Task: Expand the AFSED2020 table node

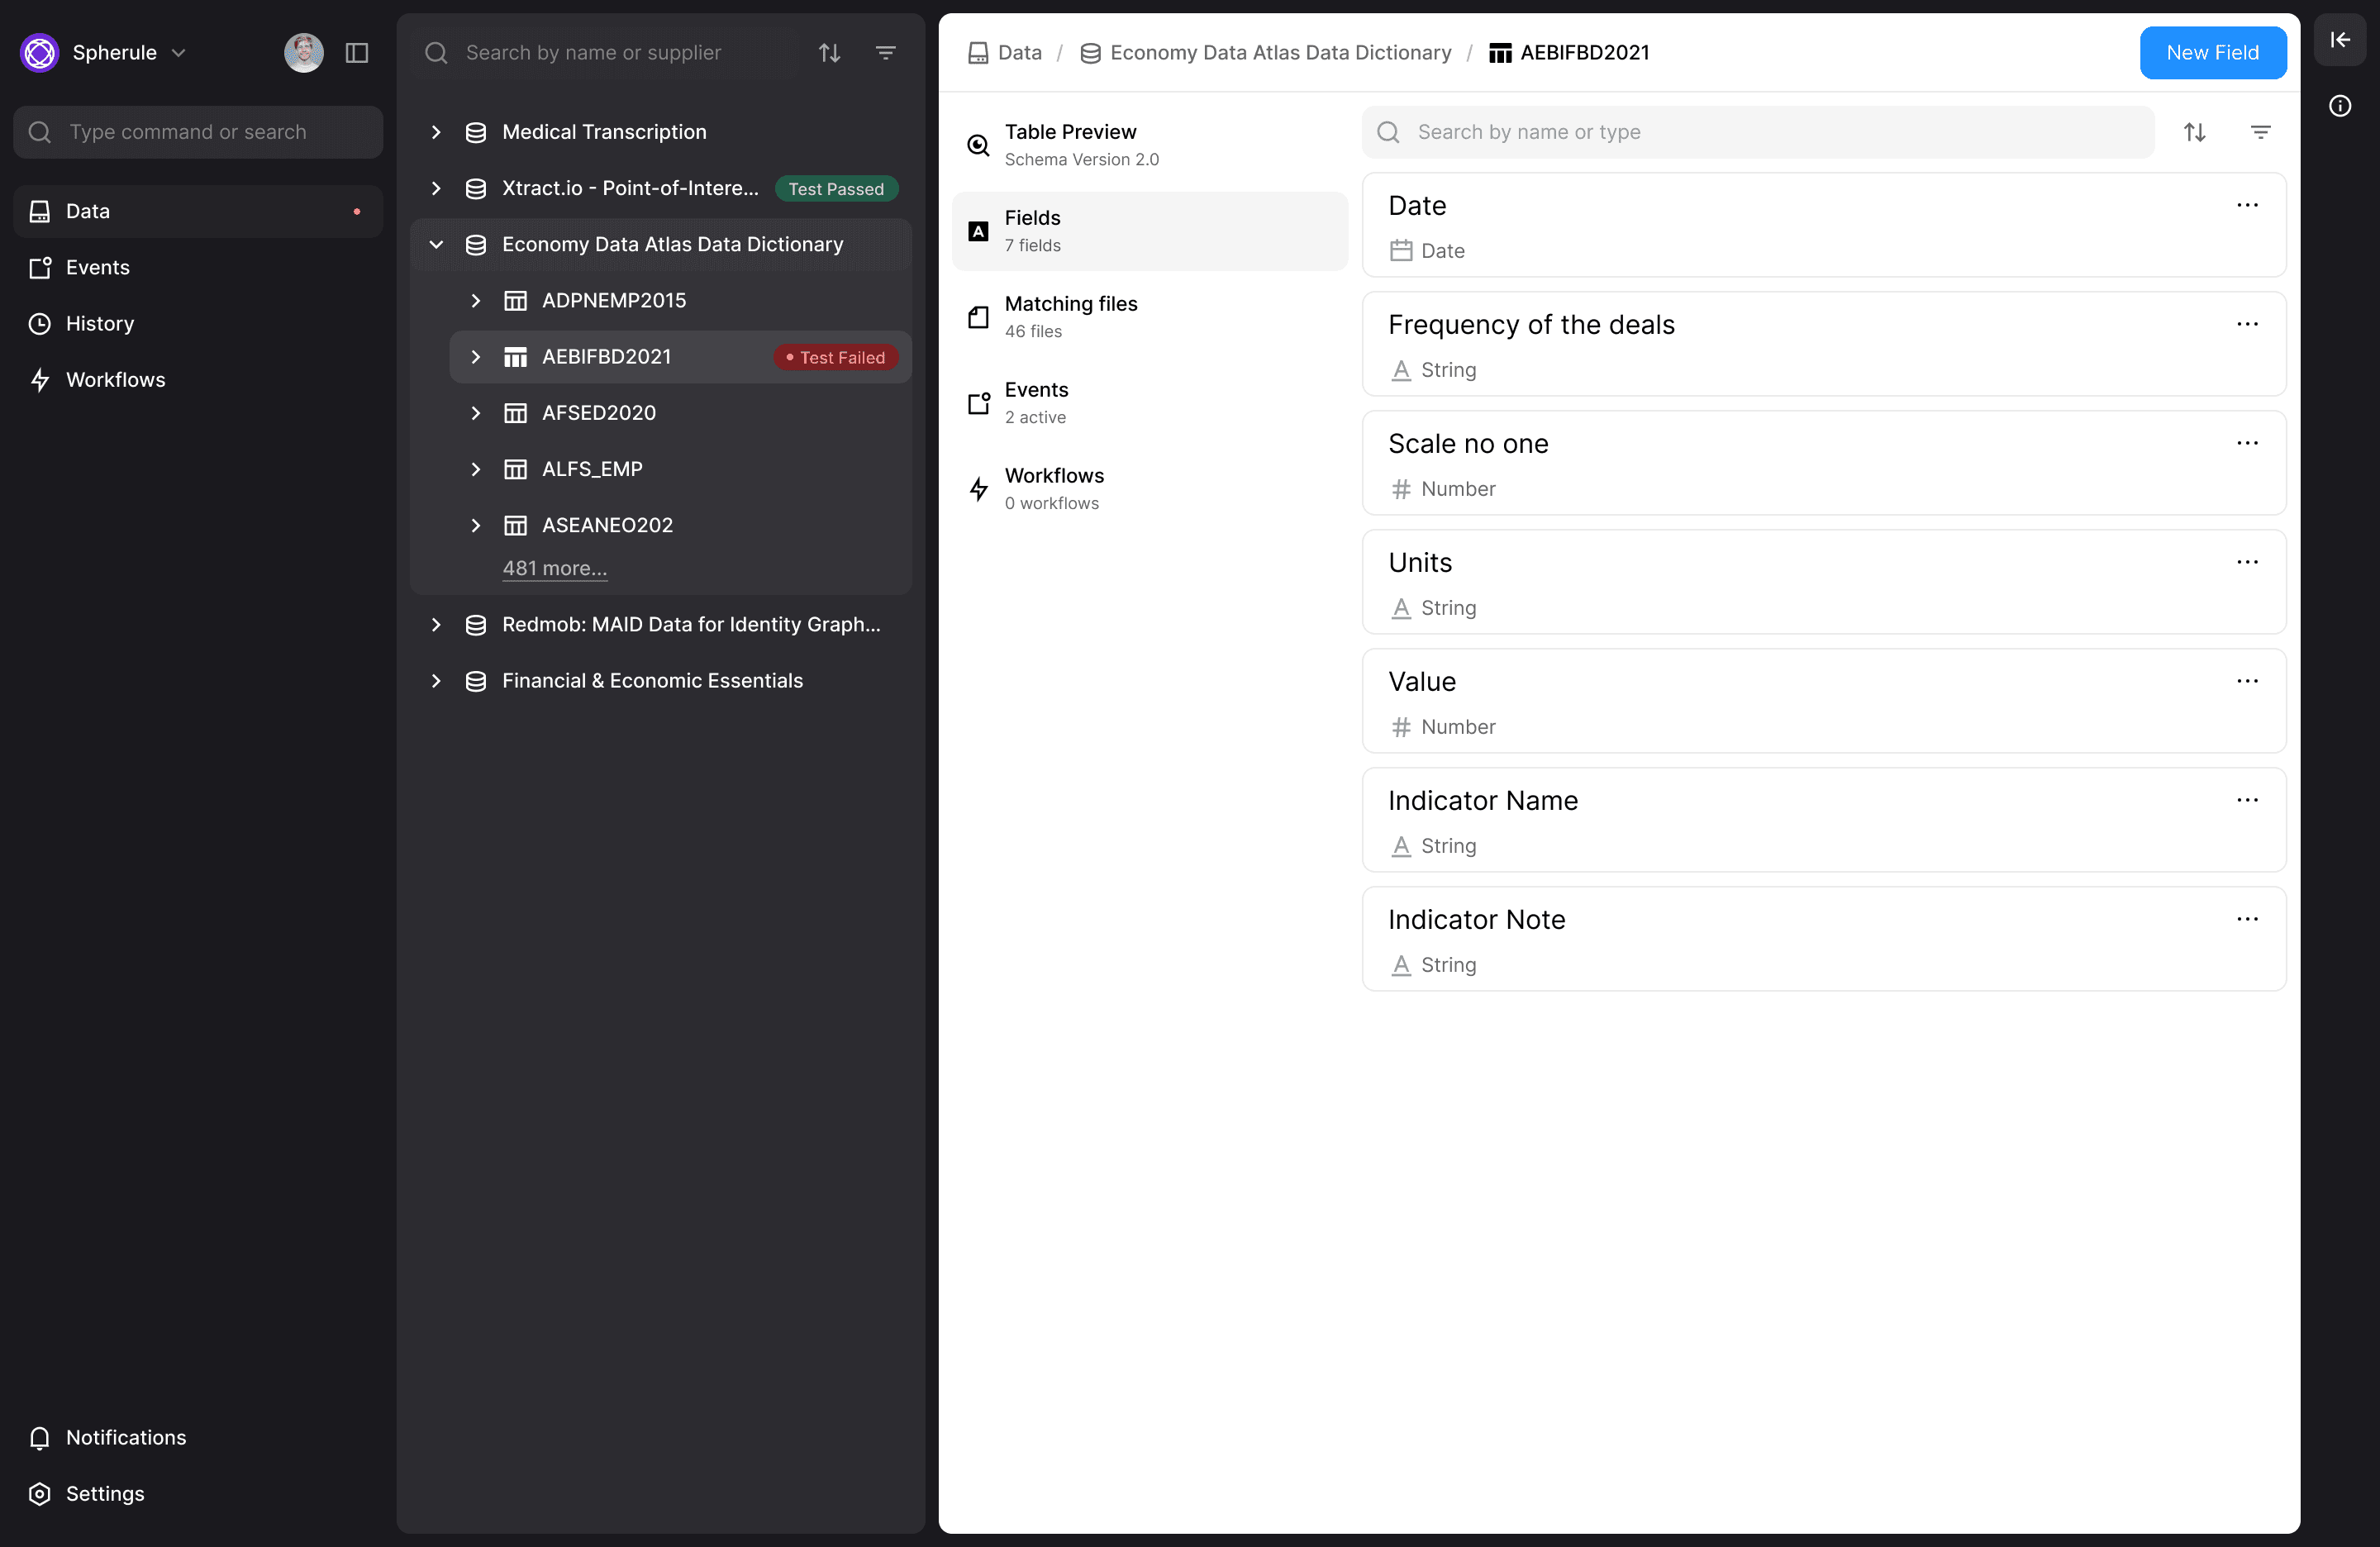Action: [x=476, y=413]
